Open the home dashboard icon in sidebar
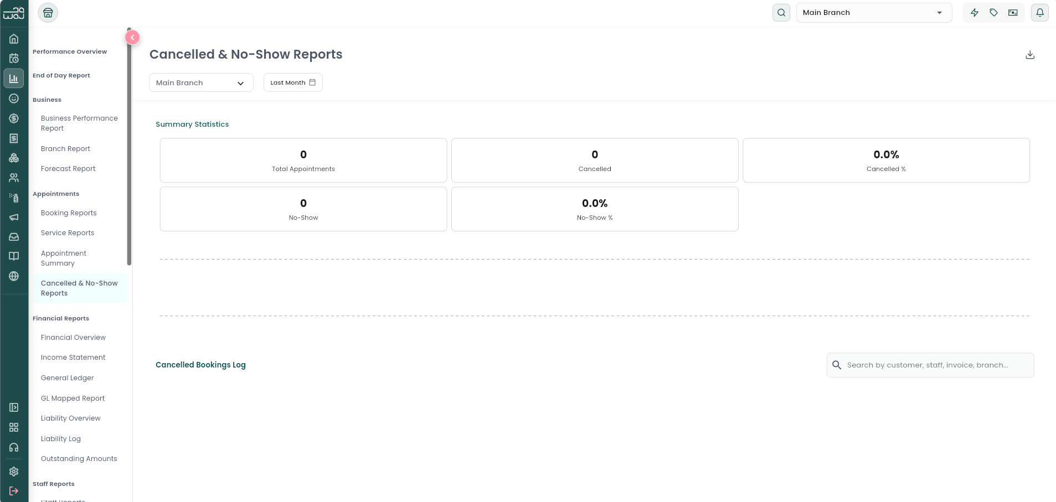This screenshot has height=502, width=1056. (x=14, y=39)
